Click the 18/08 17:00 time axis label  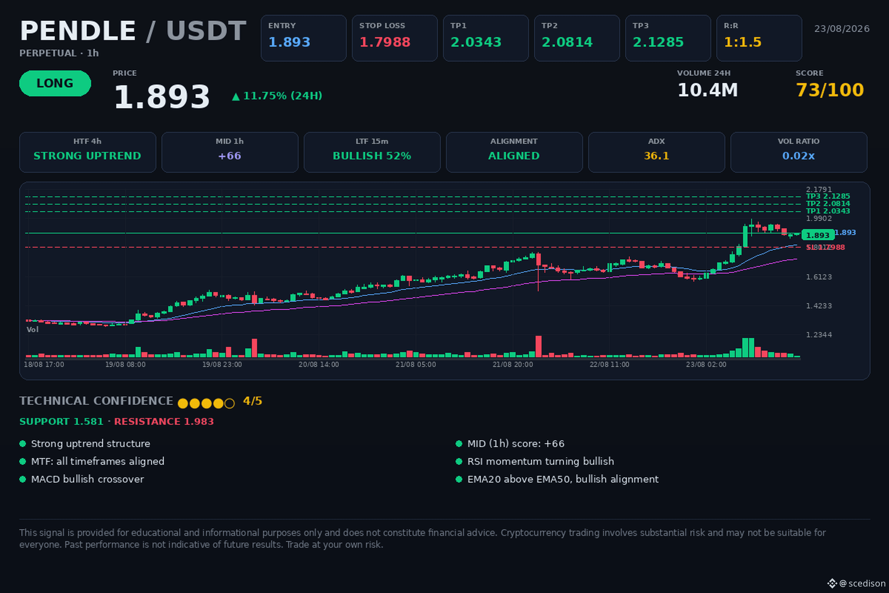point(44,365)
